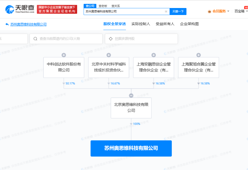Image resolution: width=248 pixels, height=170 pixels.
Task: Click the 挖掘多源持股 field
Action: pos(141,39)
